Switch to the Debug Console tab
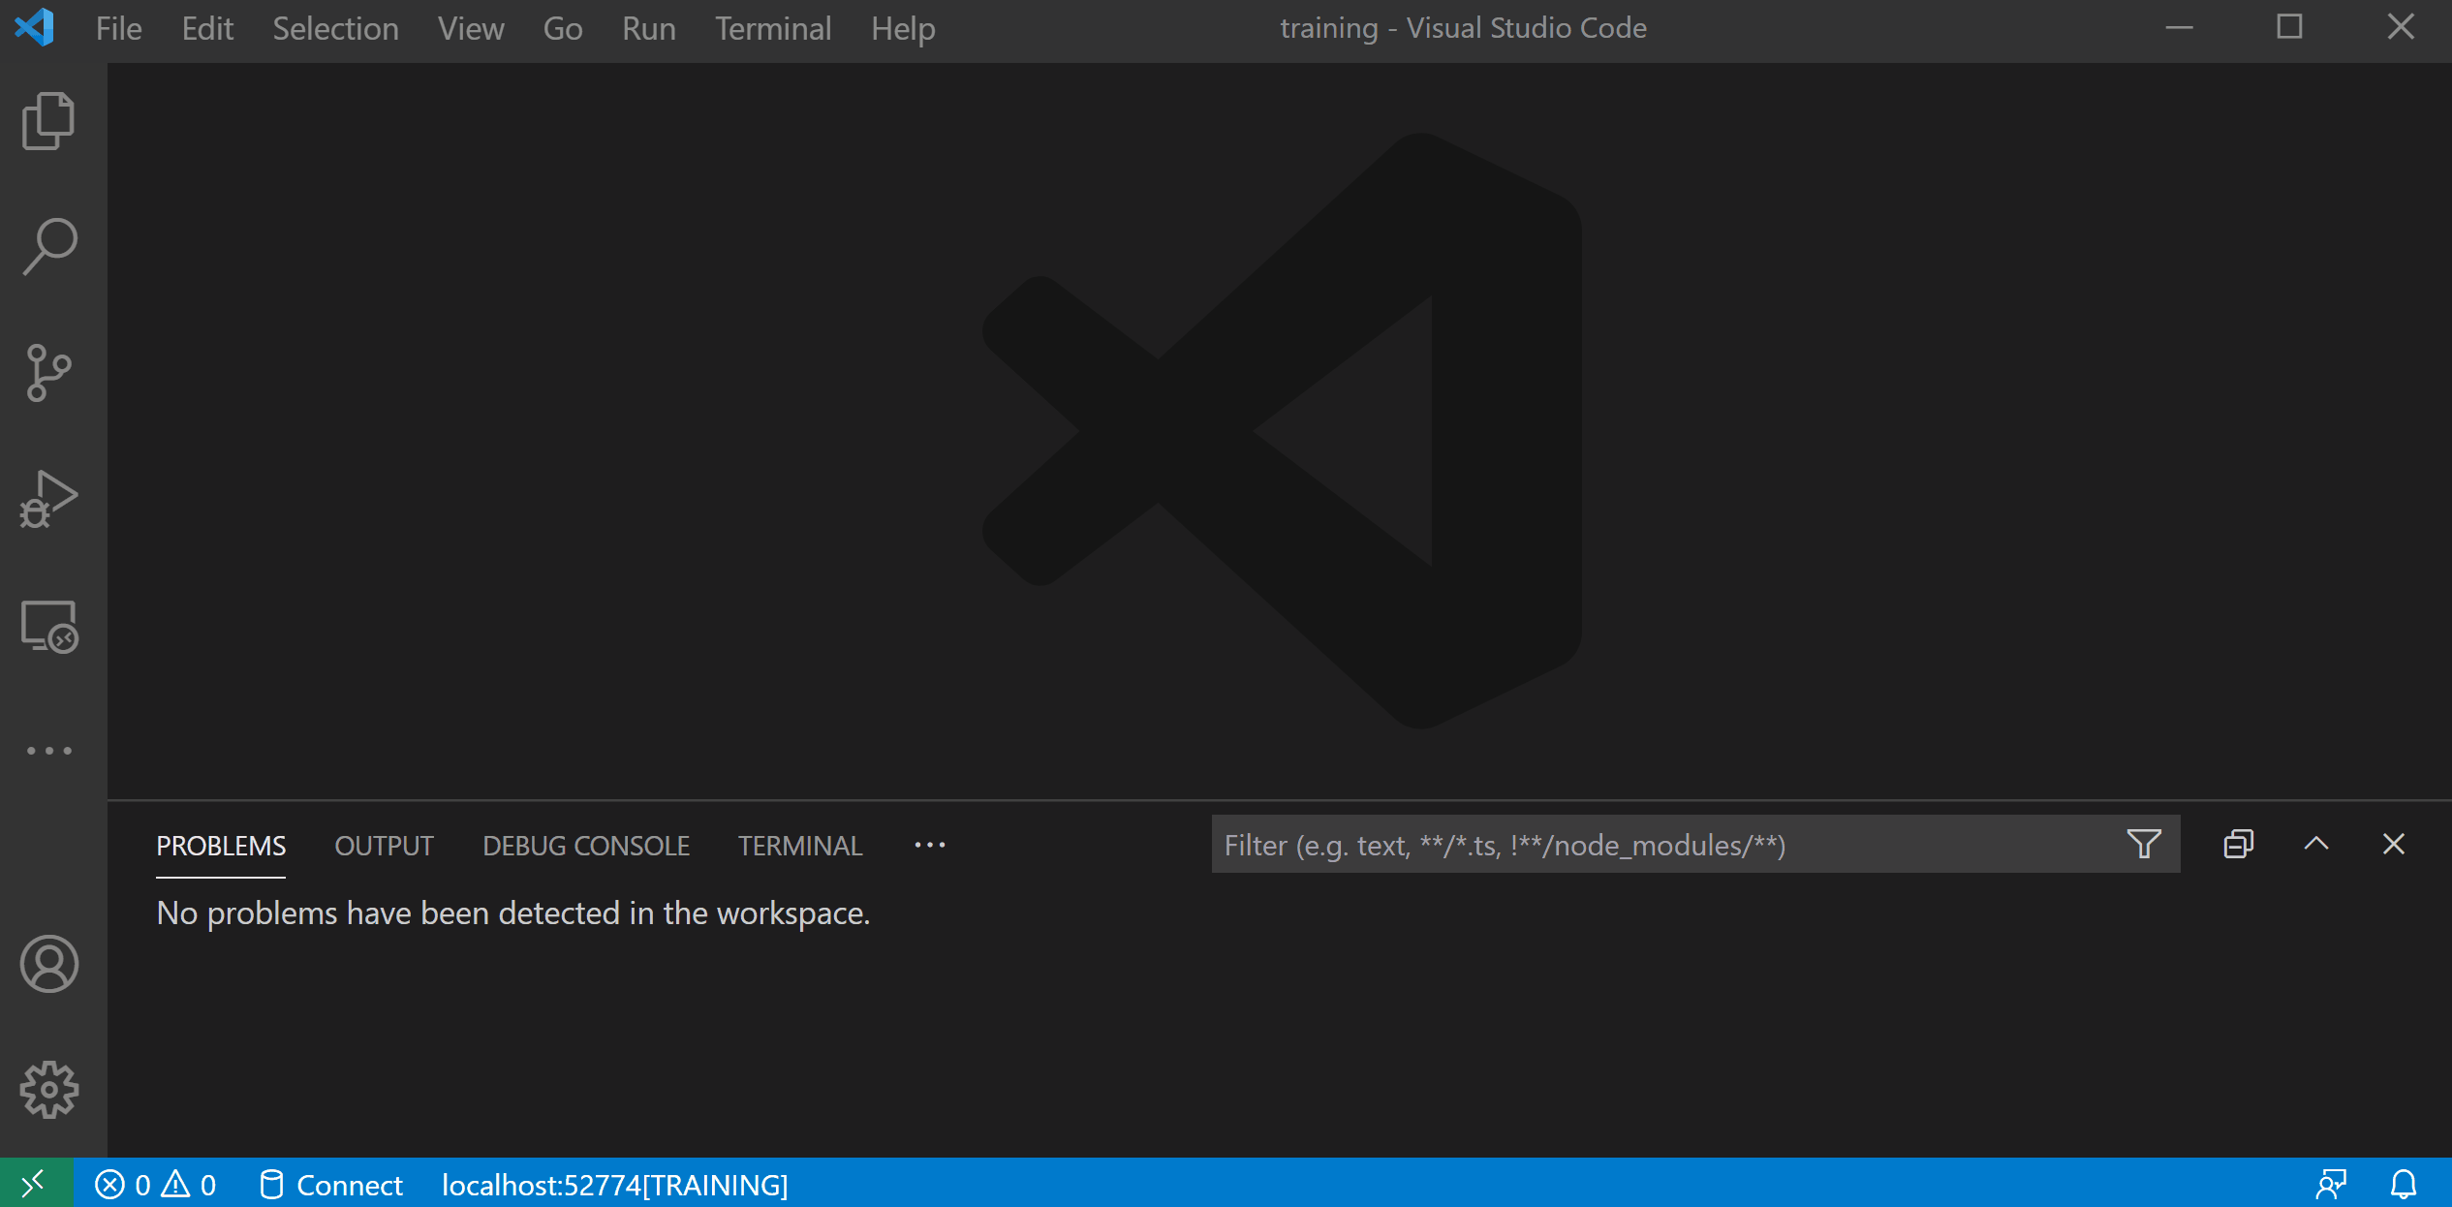Image resolution: width=2452 pixels, height=1207 pixels. 585,846
